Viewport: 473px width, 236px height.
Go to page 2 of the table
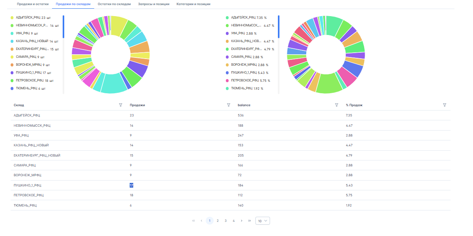(218, 221)
